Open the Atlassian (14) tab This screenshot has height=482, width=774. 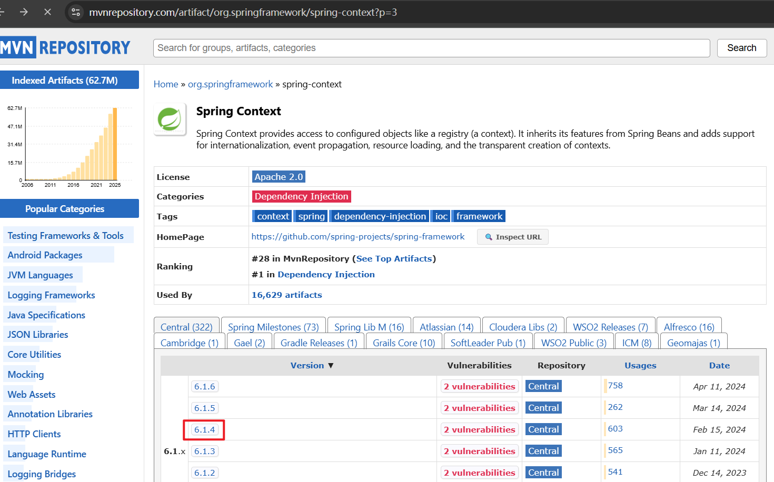(446, 327)
